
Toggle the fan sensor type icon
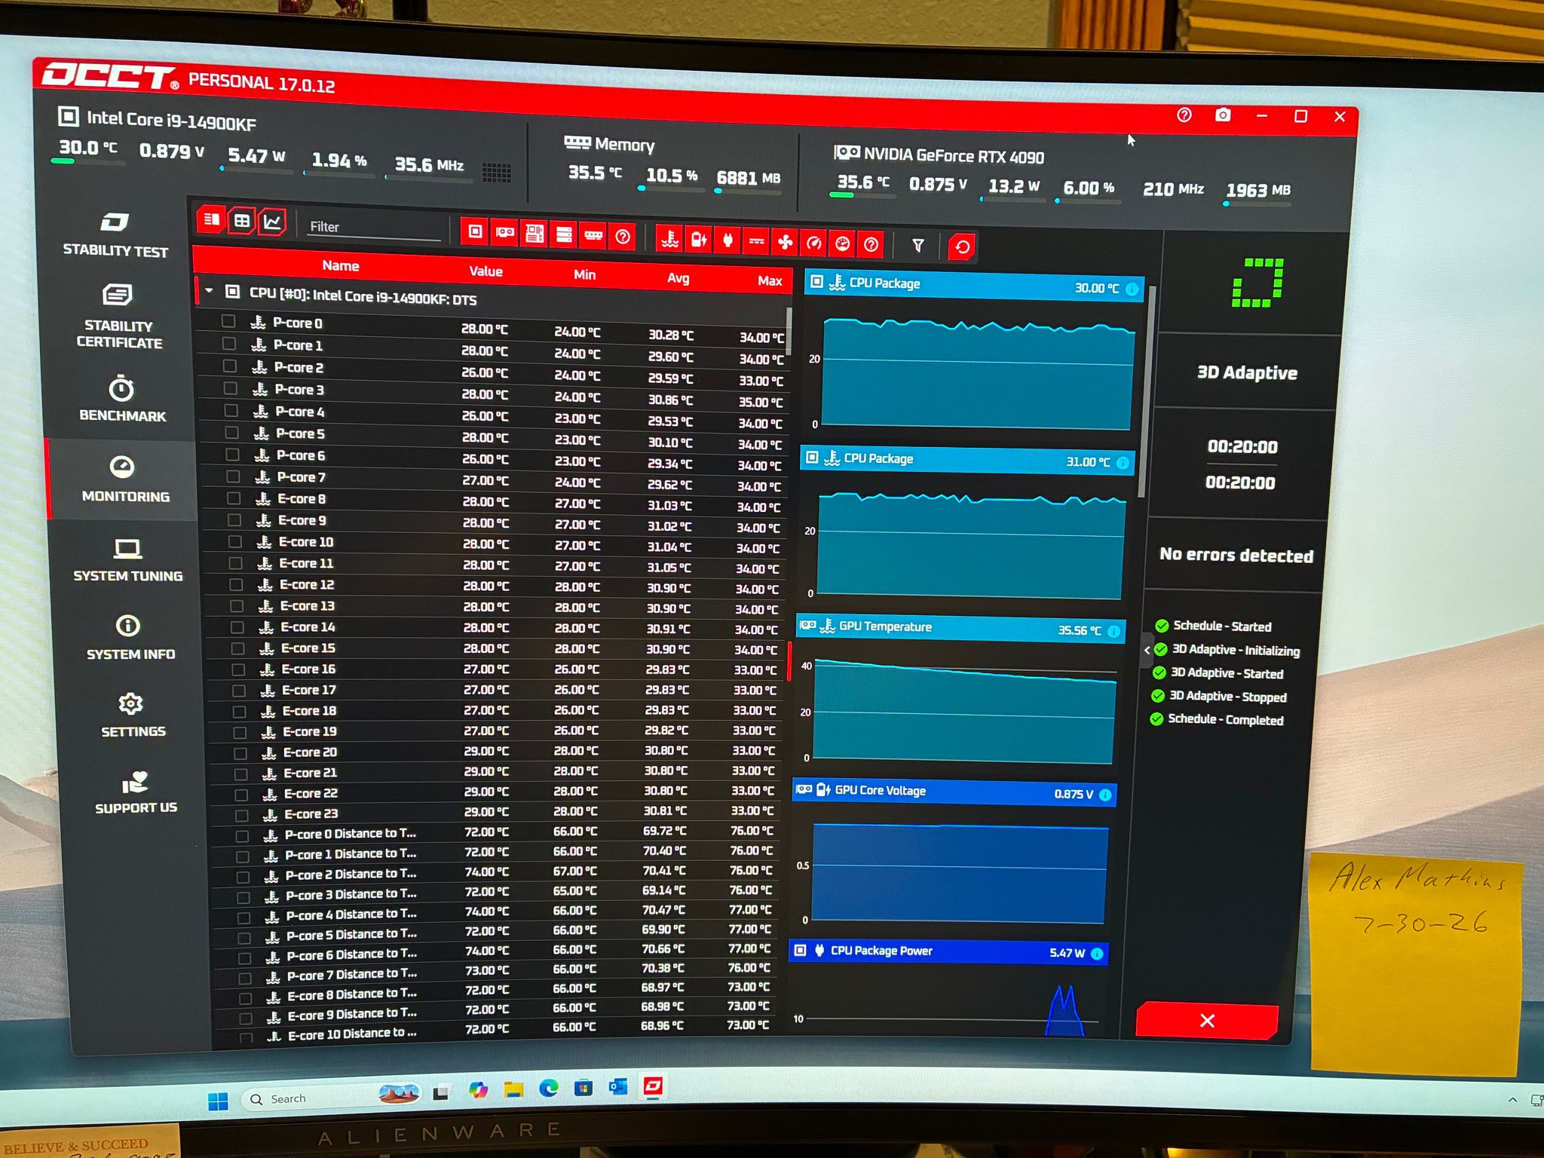(x=785, y=243)
